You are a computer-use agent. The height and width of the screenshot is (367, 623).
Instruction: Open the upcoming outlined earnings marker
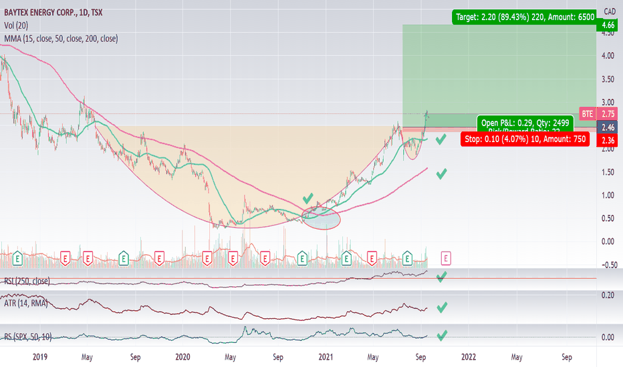(445, 259)
